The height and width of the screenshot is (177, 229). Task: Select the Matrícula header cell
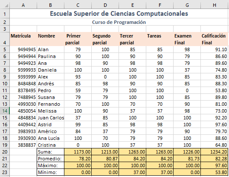pos(23,39)
